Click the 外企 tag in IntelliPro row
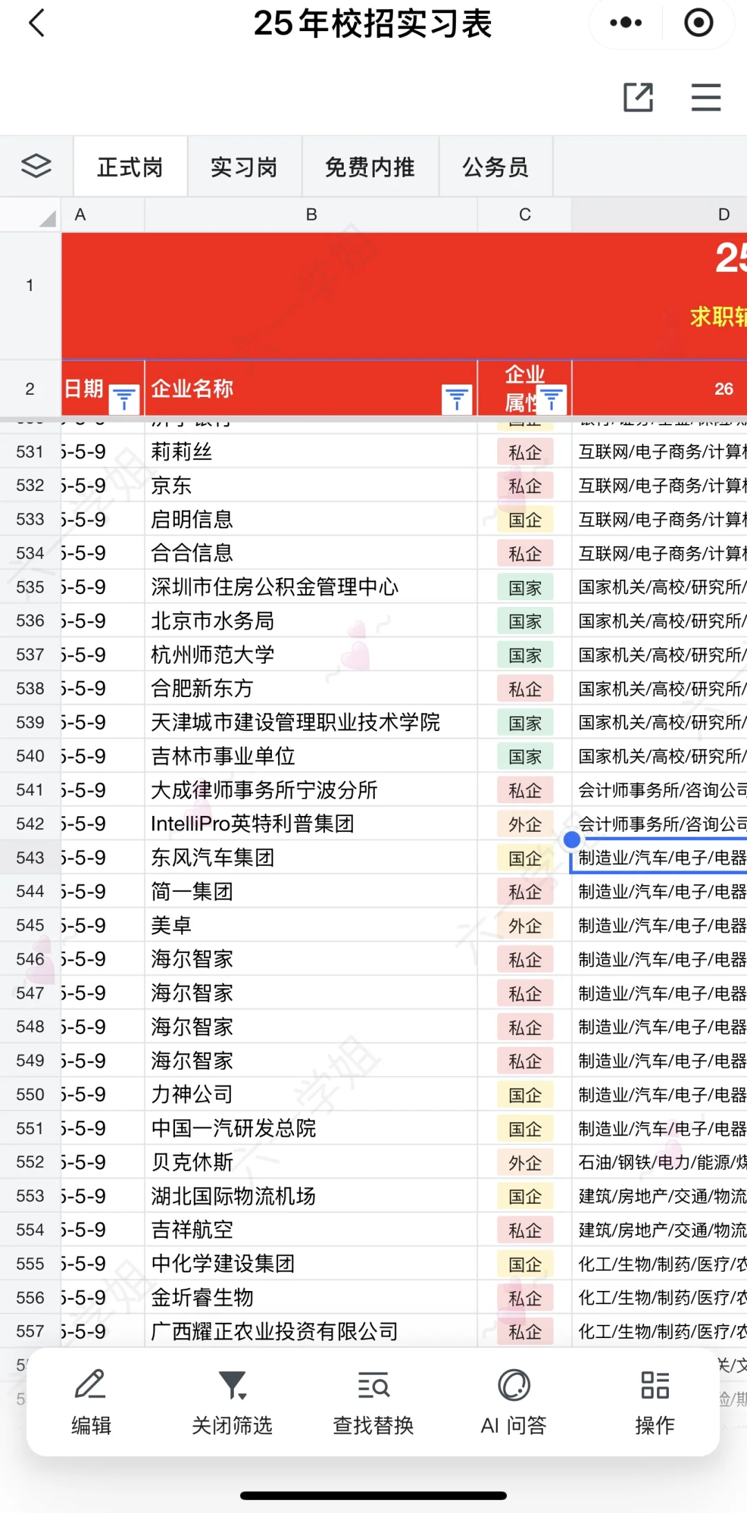Image resolution: width=747 pixels, height=1513 pixels. [525, 825]
